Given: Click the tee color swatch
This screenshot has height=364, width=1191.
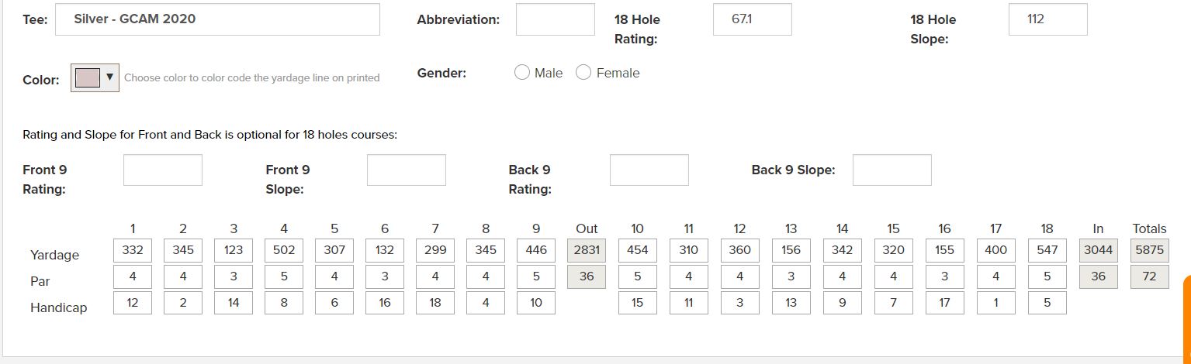Looking at the screenshot, I should pyautogui.click(x=88, y=77).
